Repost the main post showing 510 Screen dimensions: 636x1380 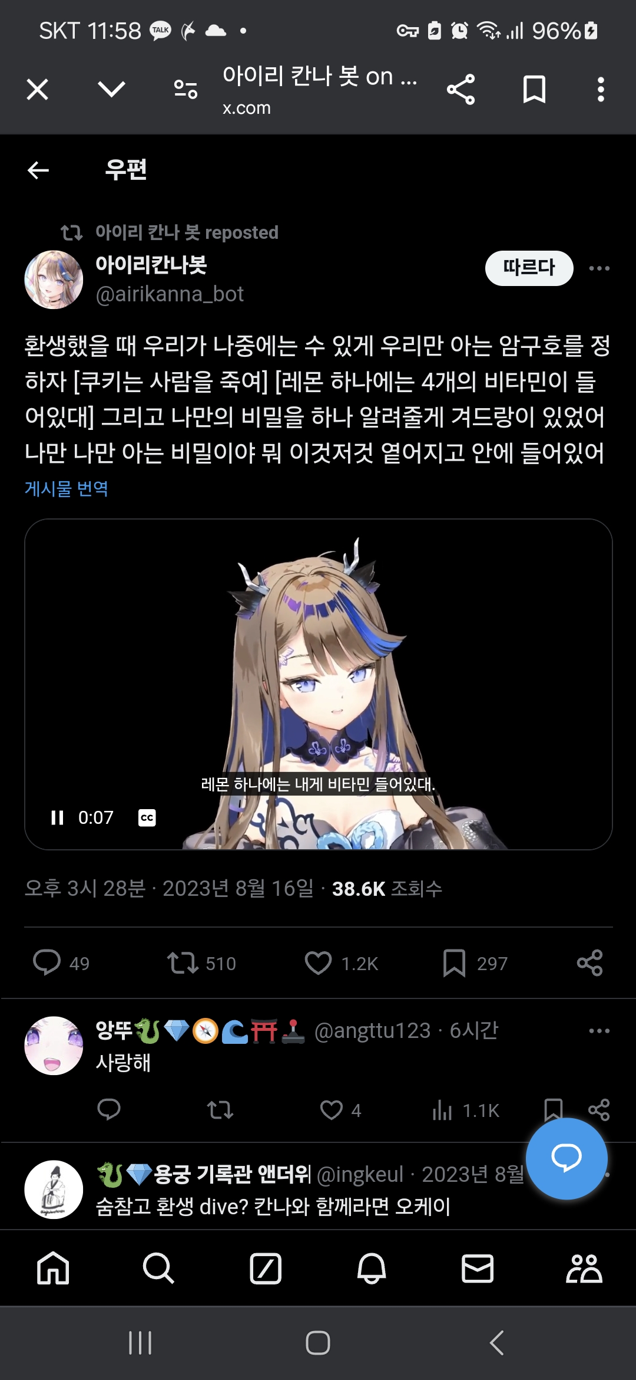pos(183,963)
